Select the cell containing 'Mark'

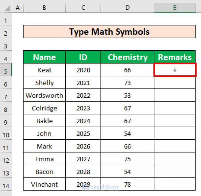coord(44,146)
